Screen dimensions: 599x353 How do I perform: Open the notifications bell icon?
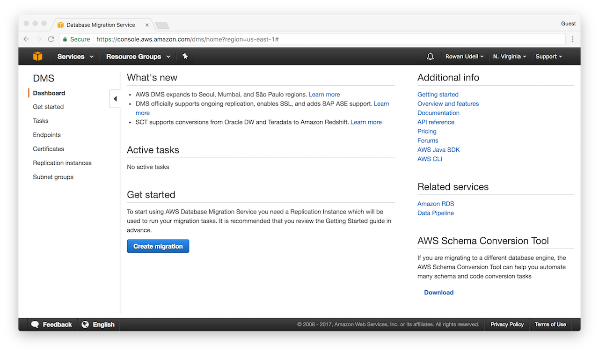(x=431, y=56)
